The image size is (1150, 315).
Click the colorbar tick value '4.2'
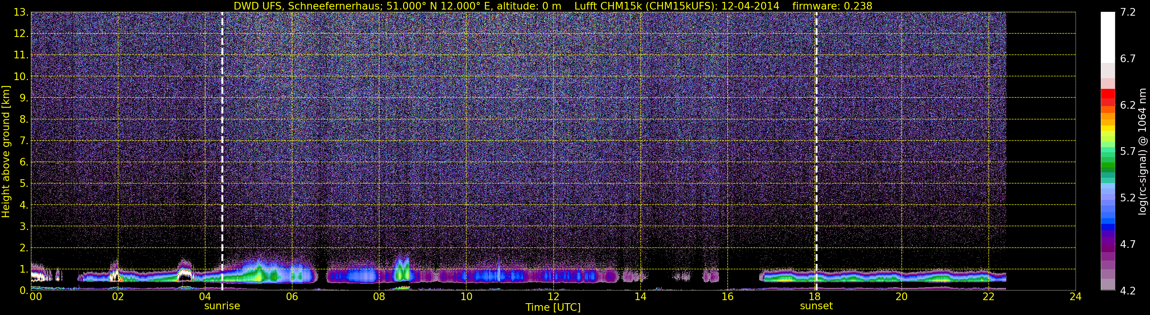point(1127,291)
